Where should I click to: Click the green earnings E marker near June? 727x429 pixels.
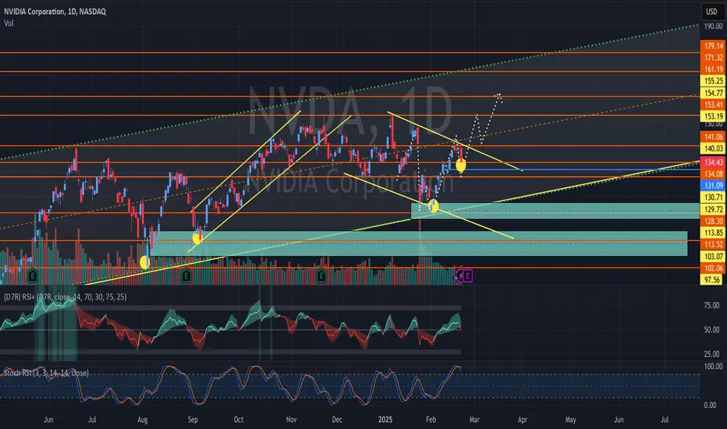click(x=33, y=275)
